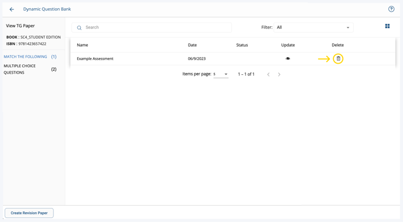Click the Name column header

click(83, 45)
